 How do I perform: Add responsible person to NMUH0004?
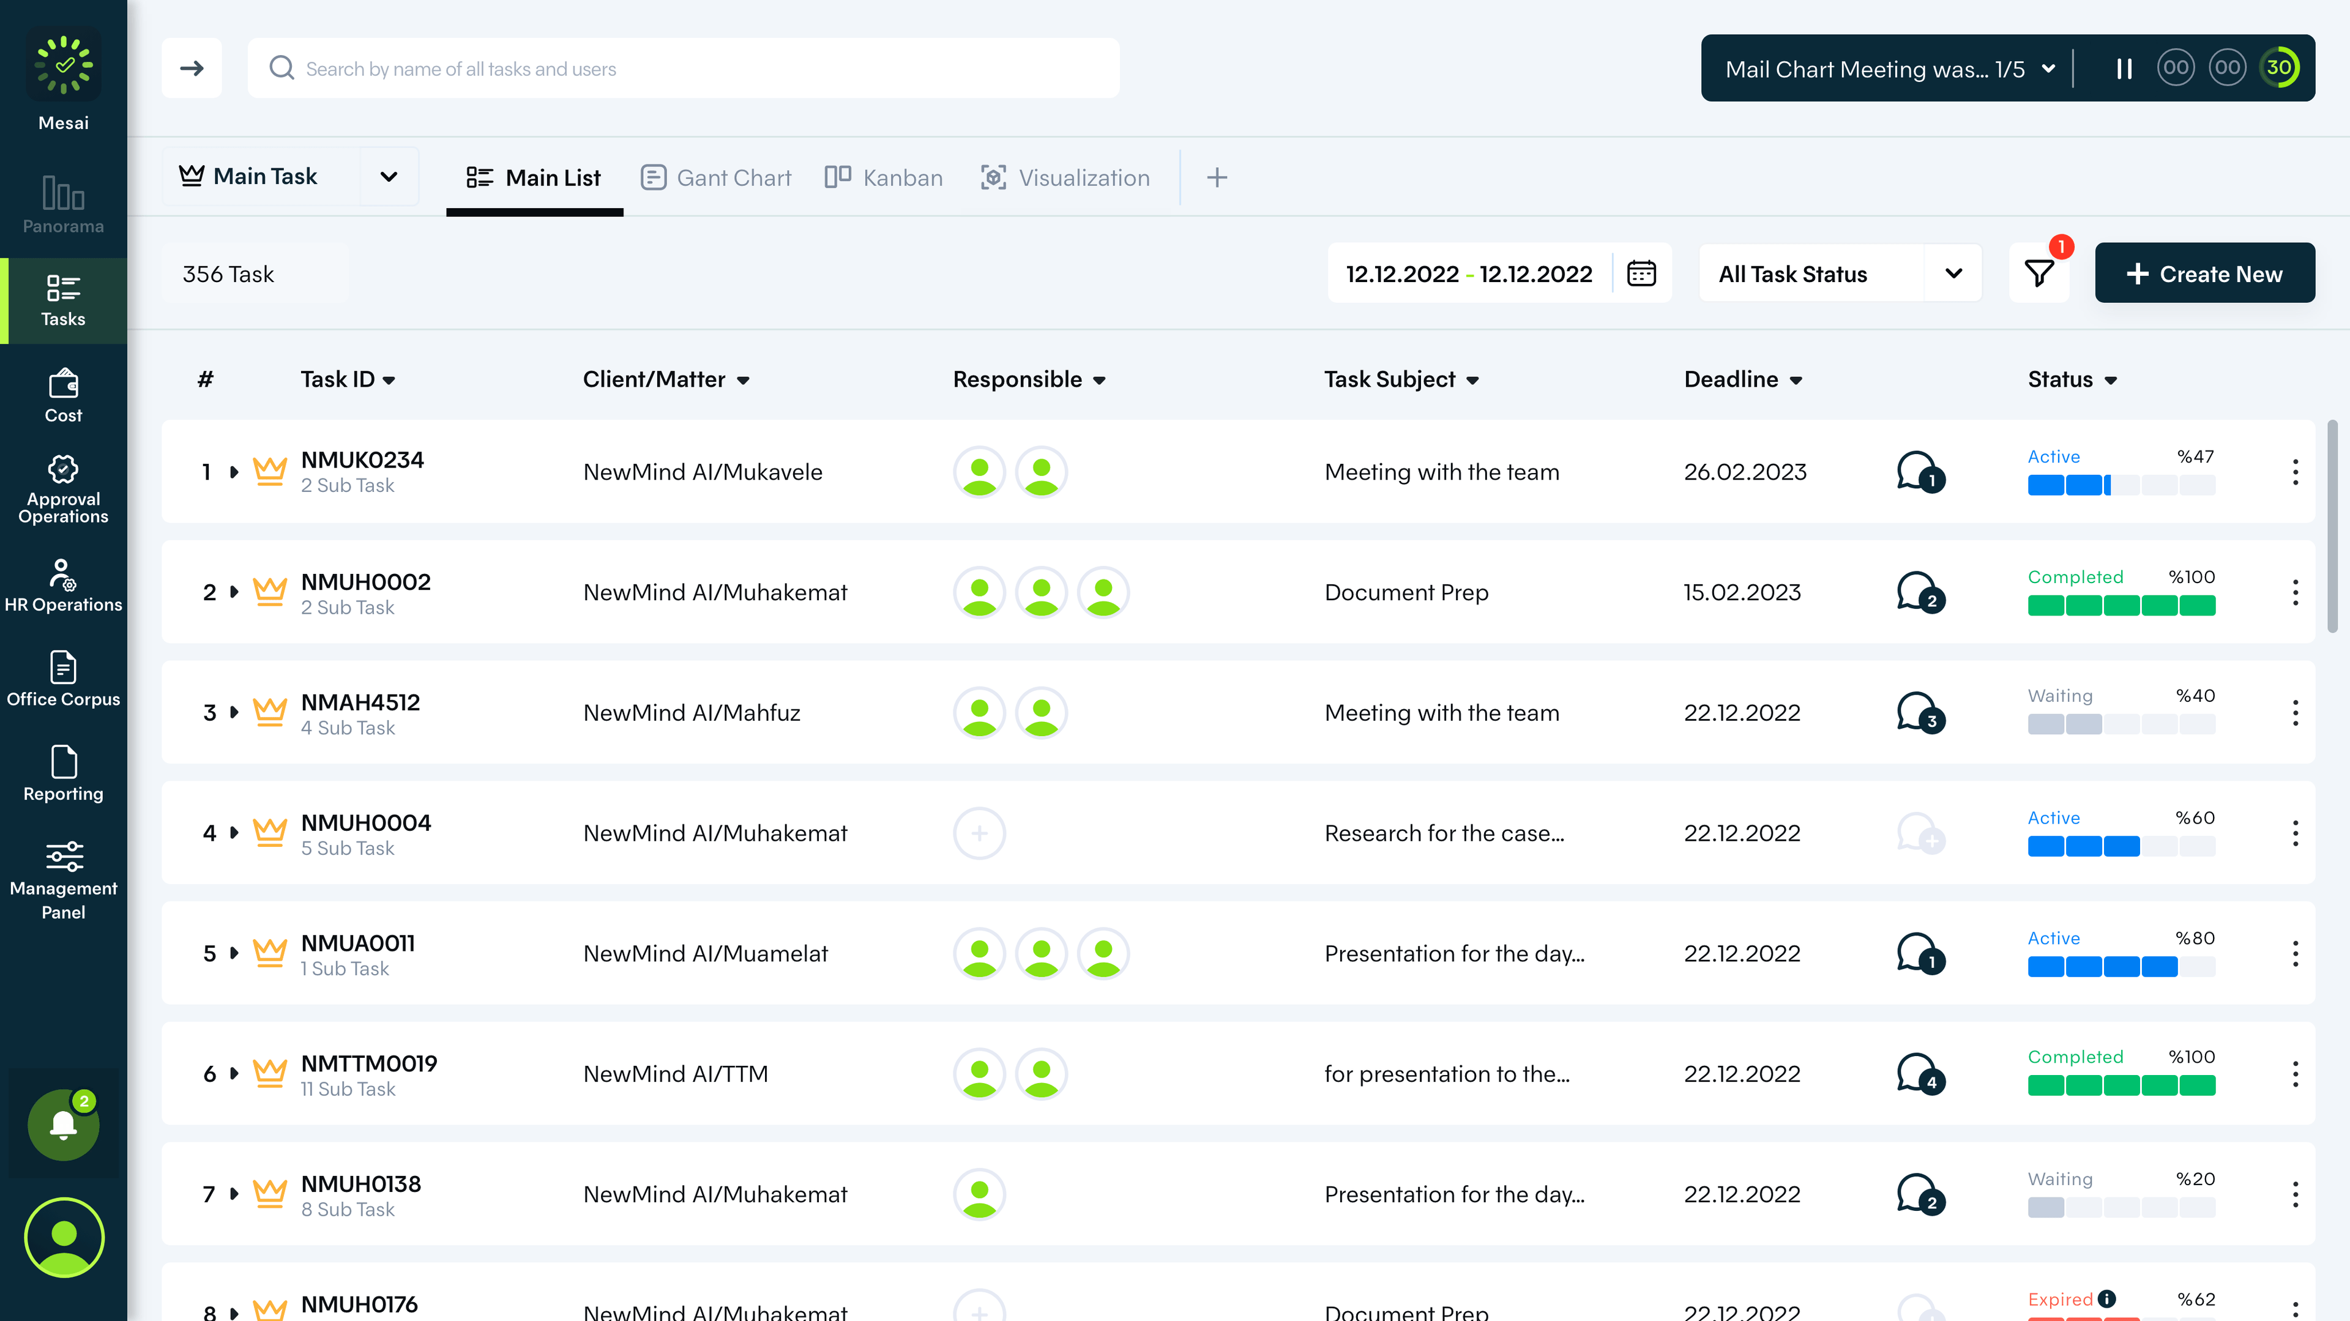pyautogui.click(x=979, y=833)
